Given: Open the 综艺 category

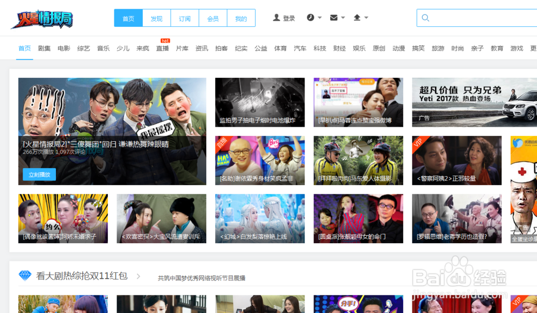Looking at the screenshot, I should 84,48.
